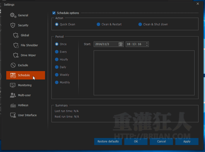Click the start time field 18:13:16
The width and height of the screenshot is (205, 152).
(x=137, y=44)
